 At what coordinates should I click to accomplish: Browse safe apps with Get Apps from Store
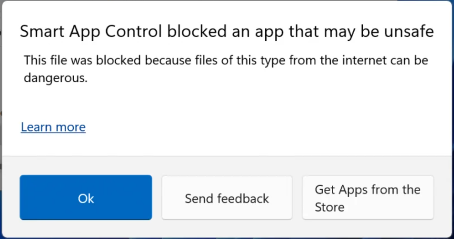(x=367, y=197)
